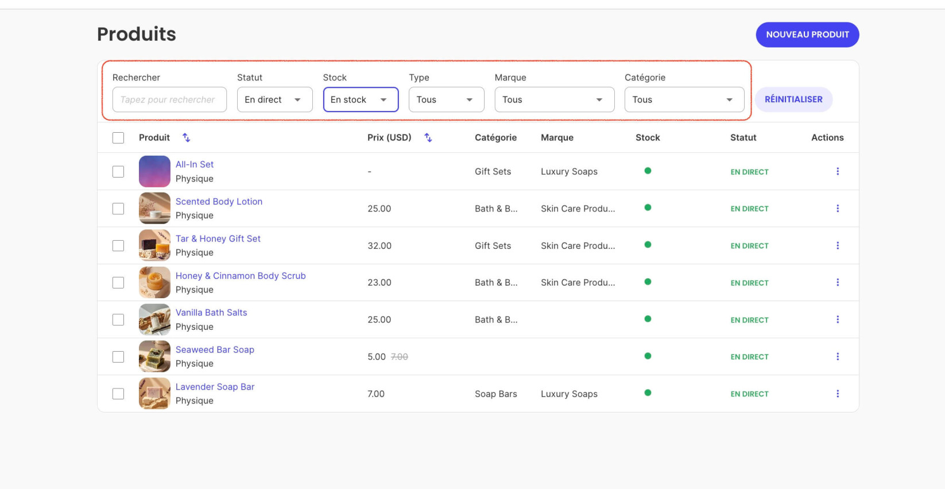Click green stock dot for Scented Body Lotion
The image size is (945, 489).
point(648,207)
